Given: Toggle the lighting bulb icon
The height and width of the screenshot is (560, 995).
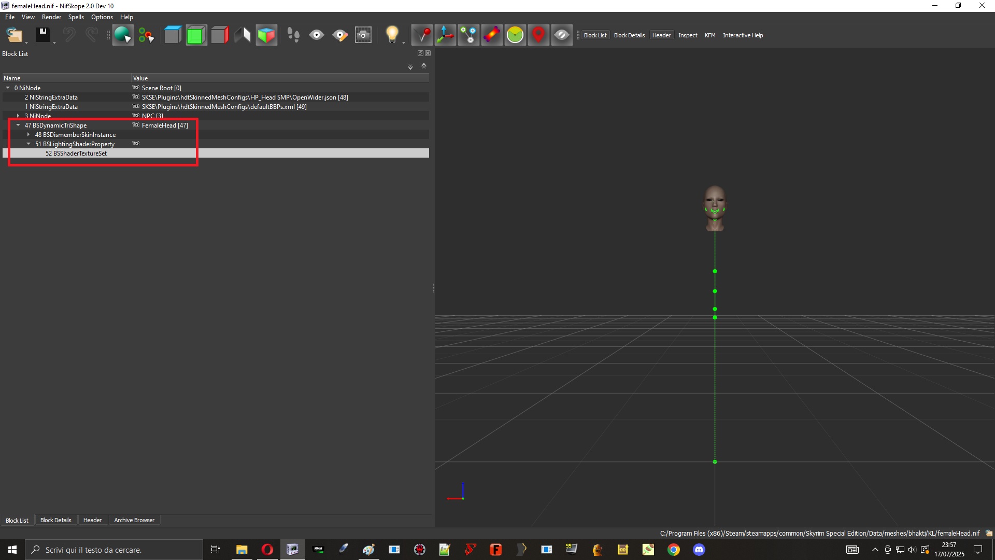Looking at the screenshot, I should tap(392, 35).
